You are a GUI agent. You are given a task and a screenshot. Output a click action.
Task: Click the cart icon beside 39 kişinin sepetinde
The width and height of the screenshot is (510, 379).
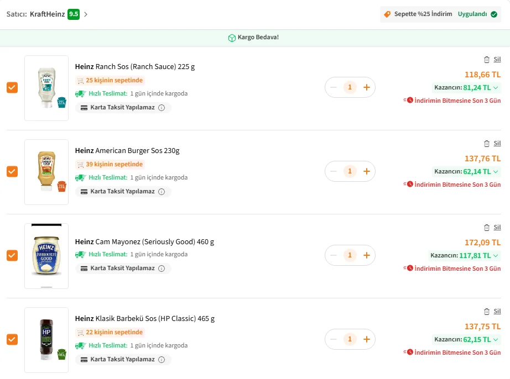tap(81, 165)
